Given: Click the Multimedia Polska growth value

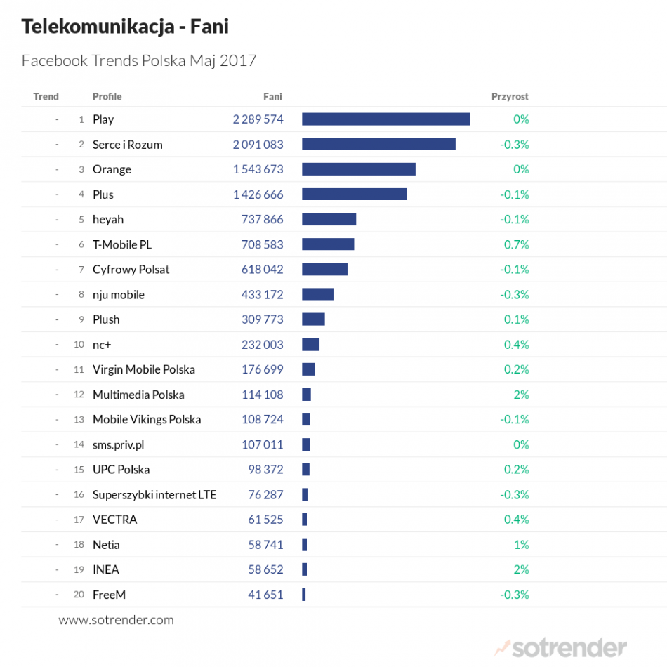Looking at the screenshot, I should (x=521, y=395).
